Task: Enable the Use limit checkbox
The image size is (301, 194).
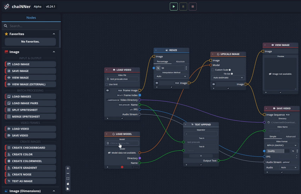Action: tap(107, 84)
